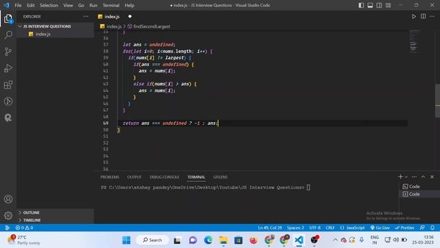
Task: Switch to the TERMINAL panel tab
Action: pyautogui.click(x=196, y=177)
